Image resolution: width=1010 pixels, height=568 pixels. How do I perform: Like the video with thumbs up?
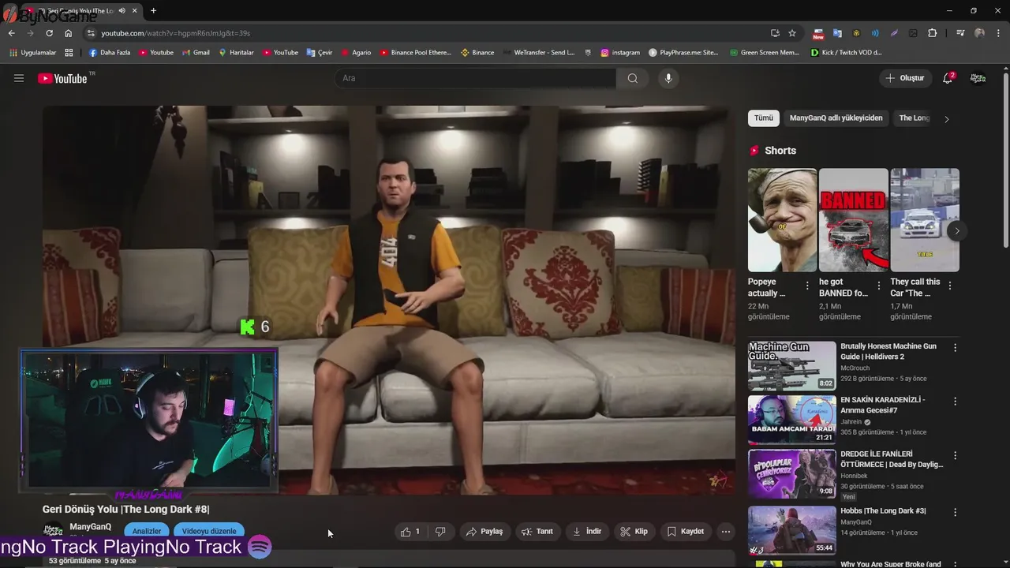click(410, 532)
